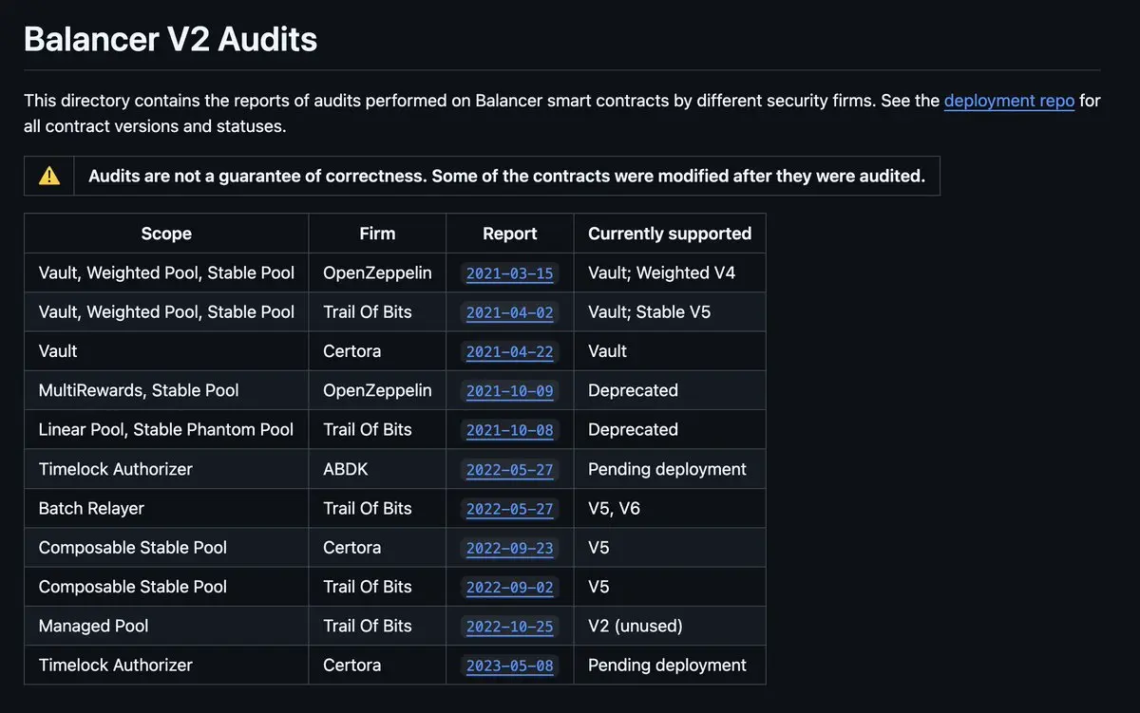Click the Firm column header

point(377,234)
